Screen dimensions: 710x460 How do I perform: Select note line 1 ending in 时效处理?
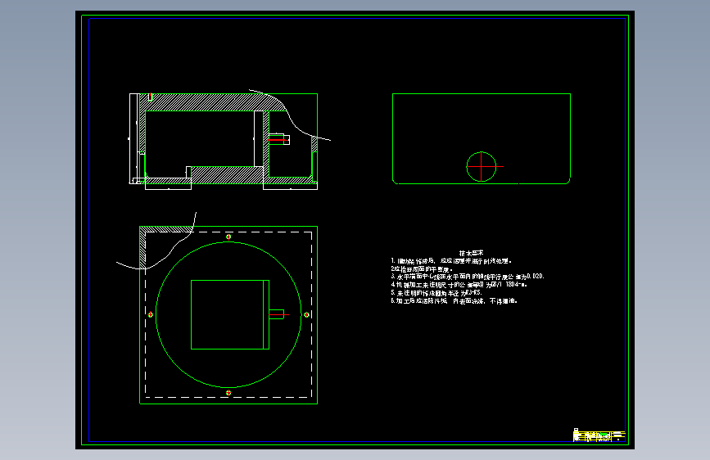click(451, 261)
